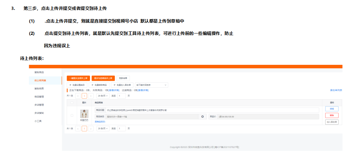Click the next page arrow in top pagination
Viewport: 359px width, 167px height.
pyautogui.click(x=91, y=96)
